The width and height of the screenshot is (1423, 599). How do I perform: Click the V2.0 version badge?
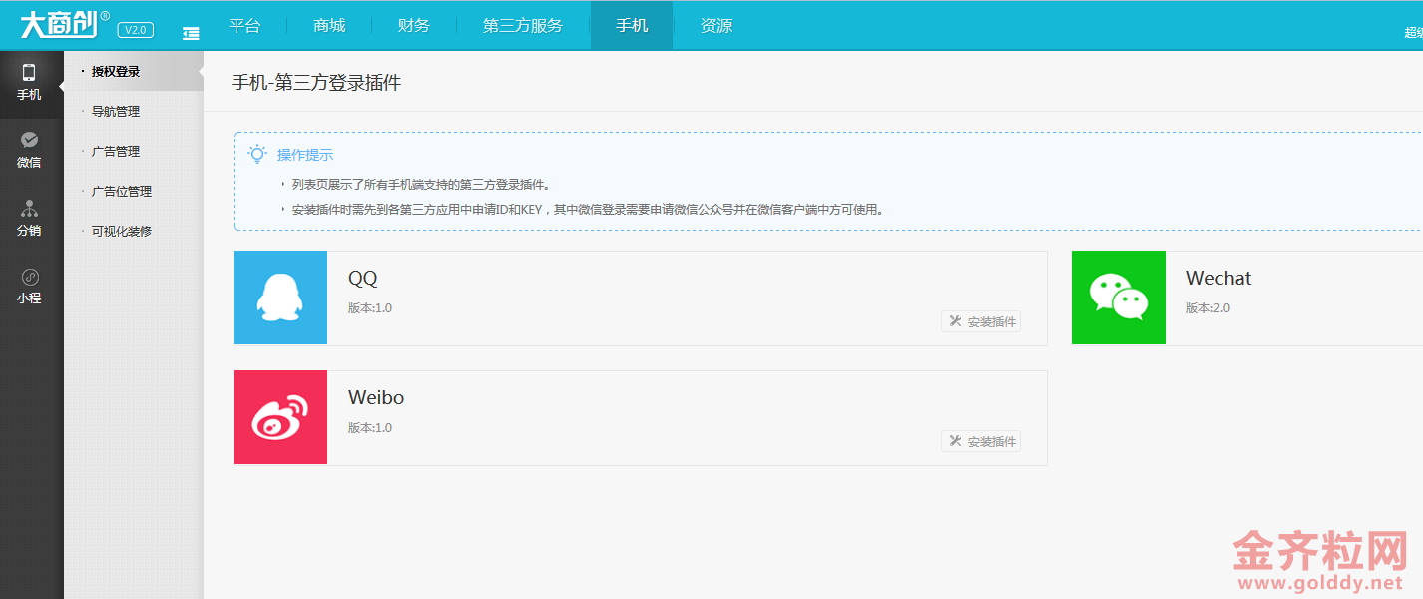[x=136, y=30]
